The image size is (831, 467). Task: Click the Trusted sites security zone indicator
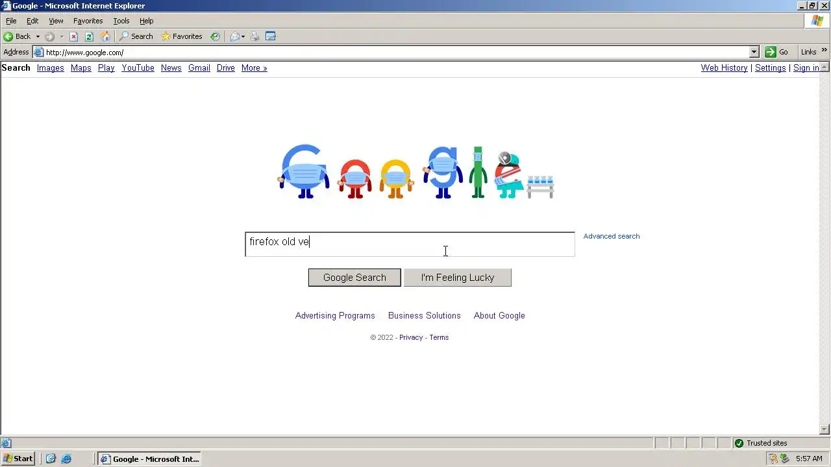tap(761, 443)
